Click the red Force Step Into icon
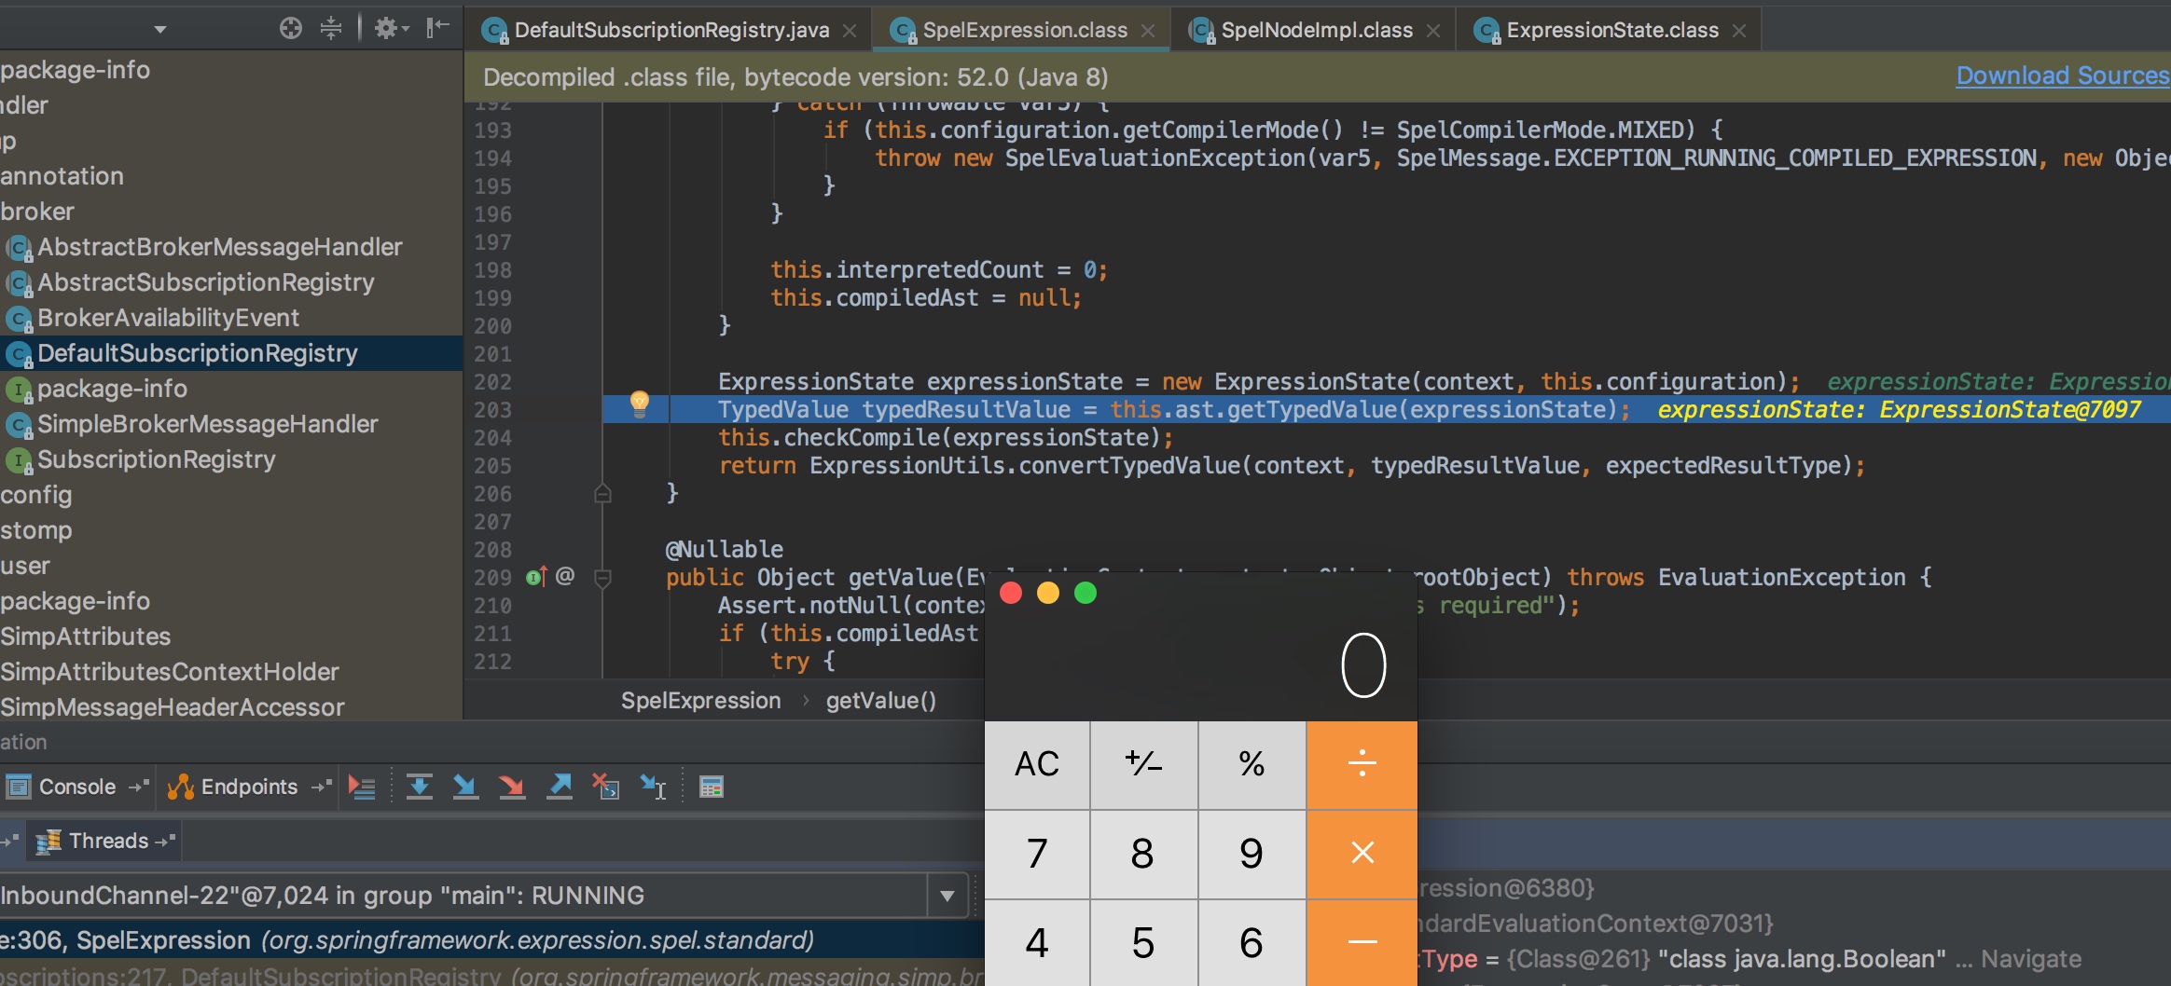Image resolution: width=2171 pixels, height=986 pixels. [511, 787]
